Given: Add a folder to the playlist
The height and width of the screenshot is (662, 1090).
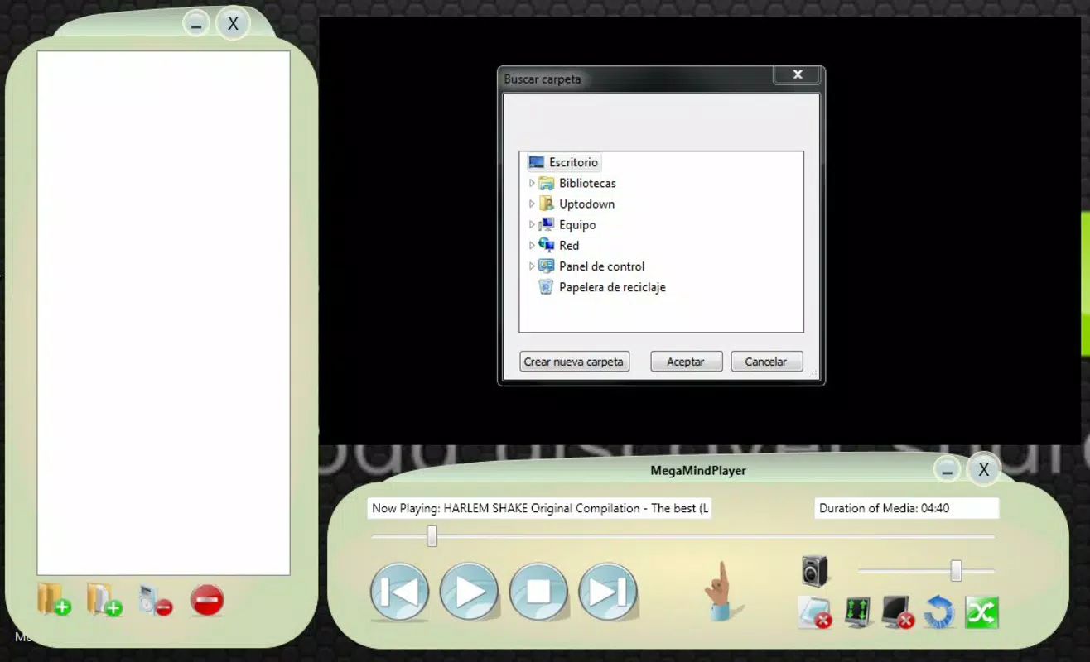Looking at the screenshot, I should 54,600.
